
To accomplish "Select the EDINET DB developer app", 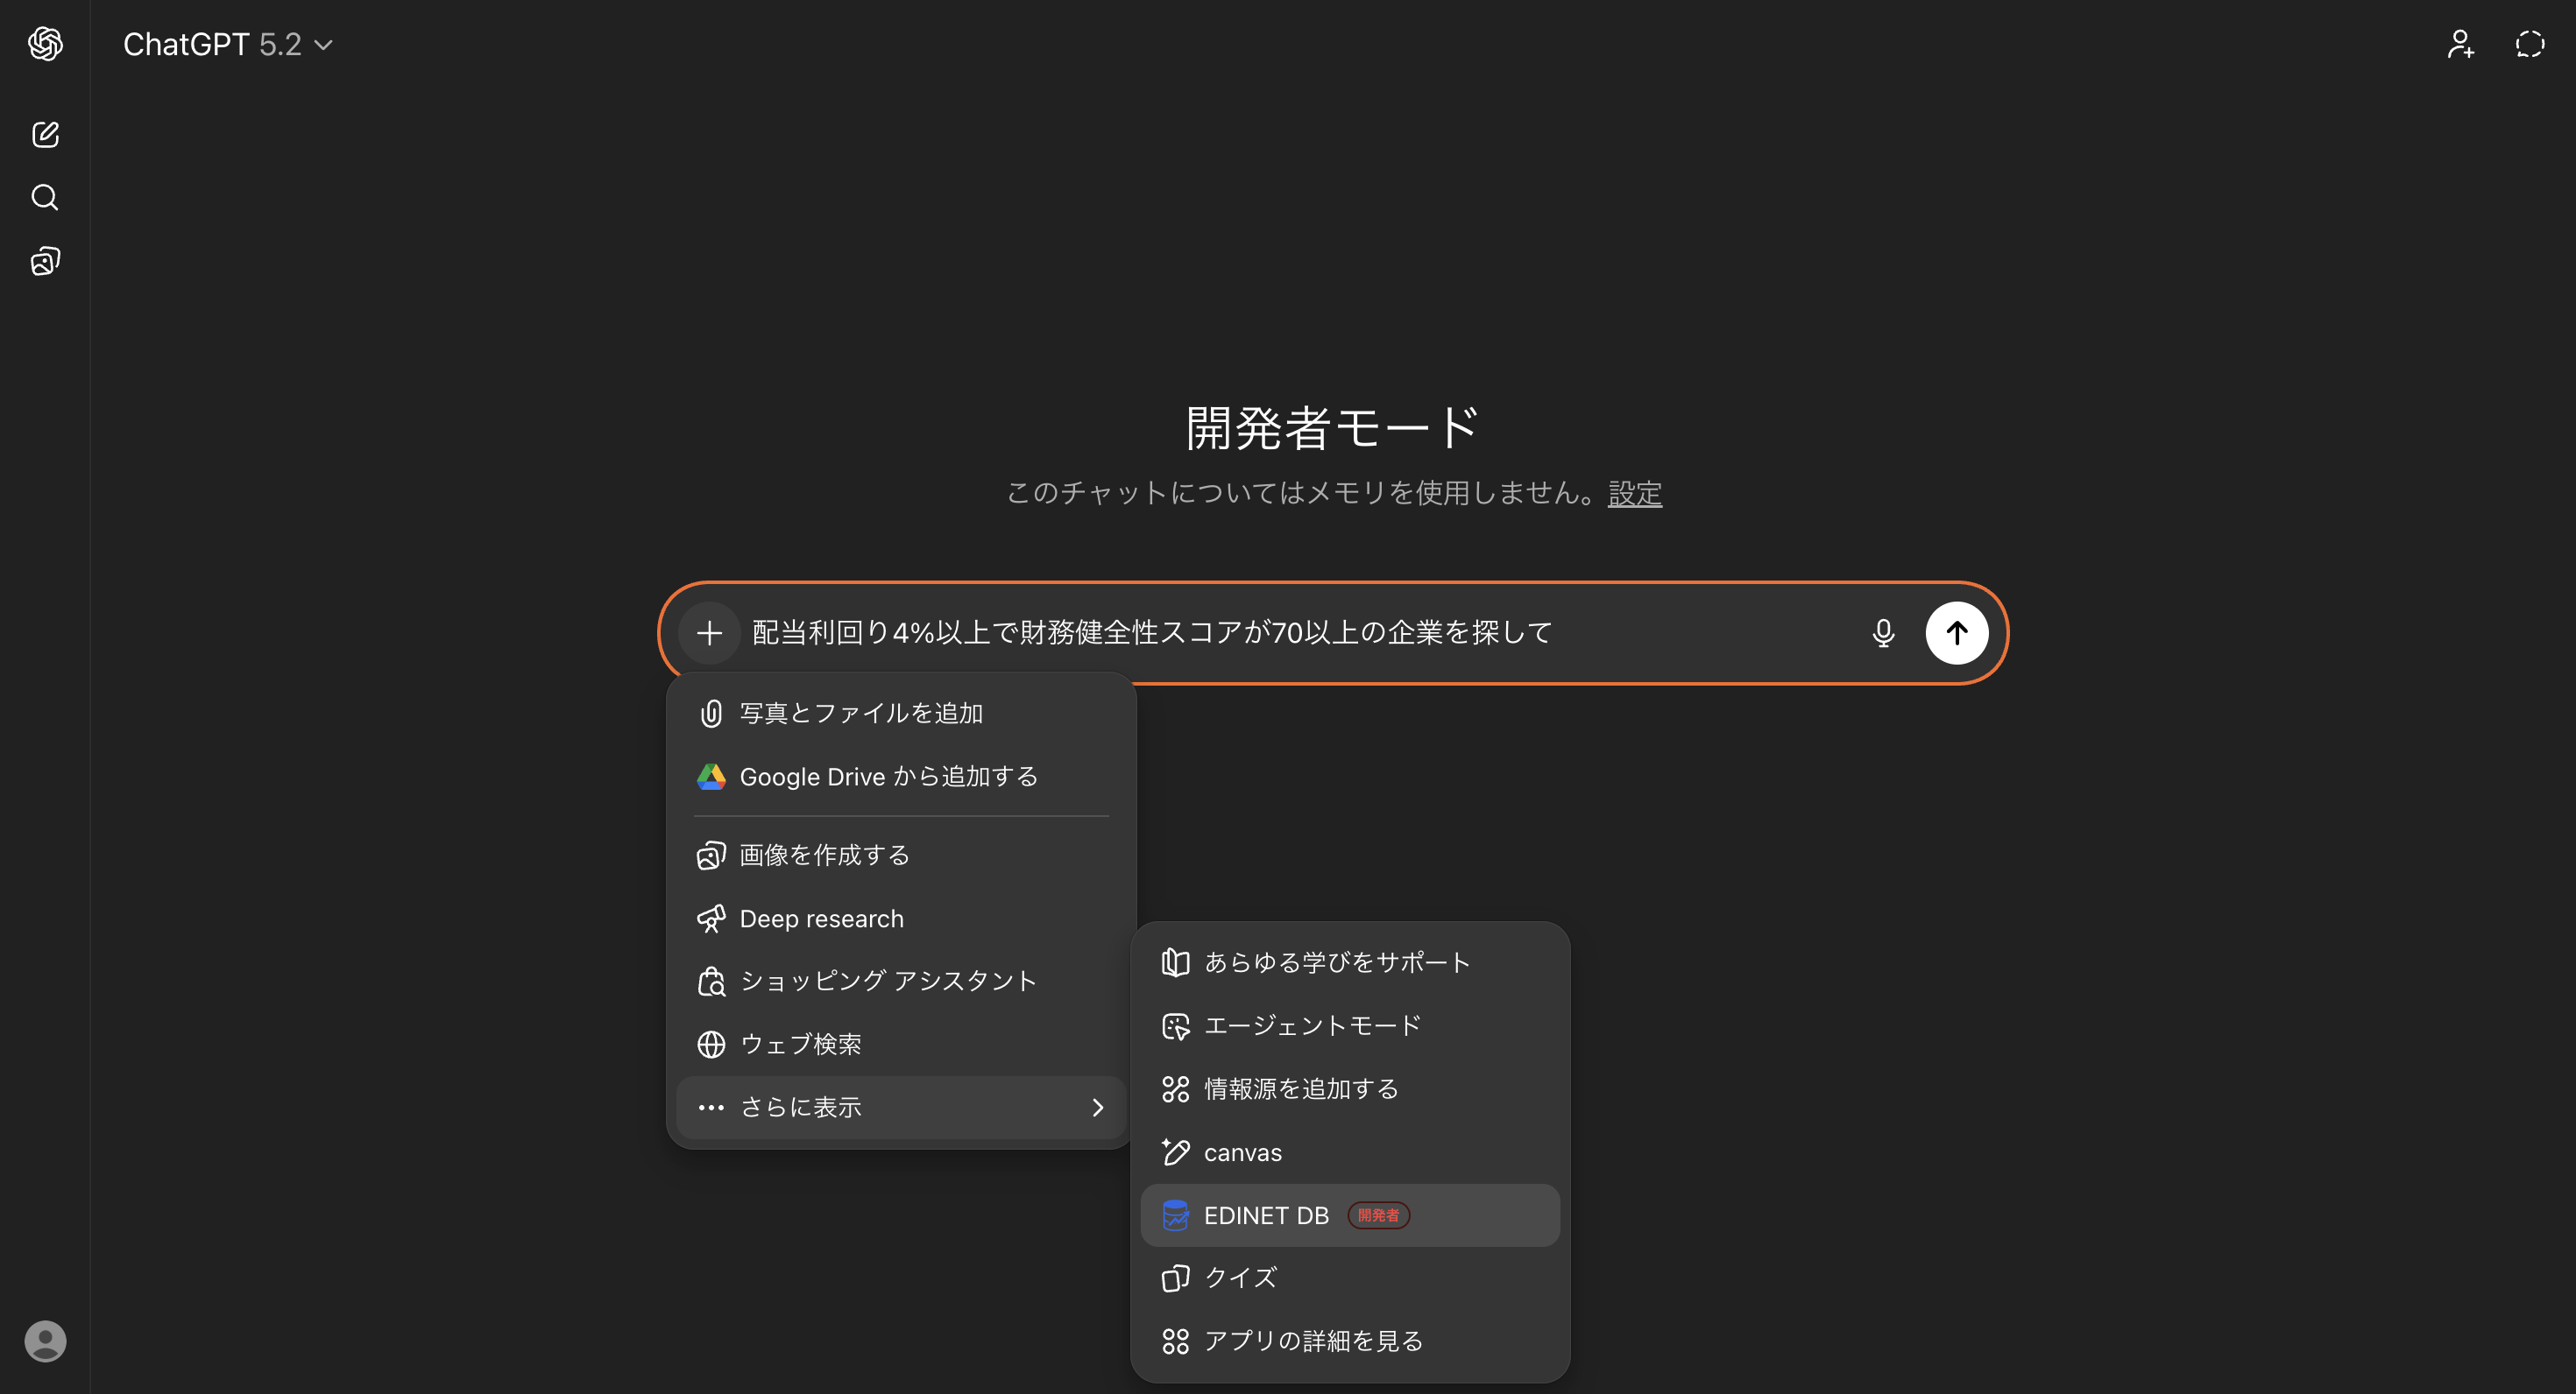I will click(x=1266, y=1215).
